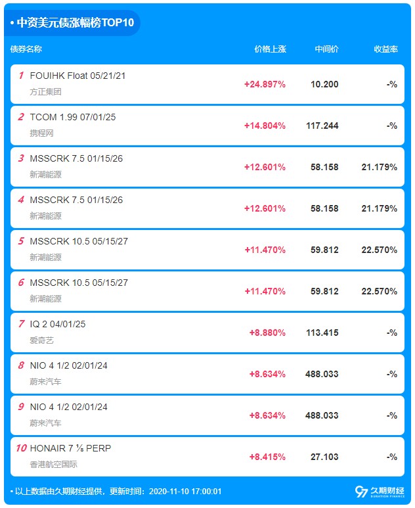Click the rank 7 marker for IQ bond
The height and width of the screenshot is (508, 415).
tap(22, 324)
